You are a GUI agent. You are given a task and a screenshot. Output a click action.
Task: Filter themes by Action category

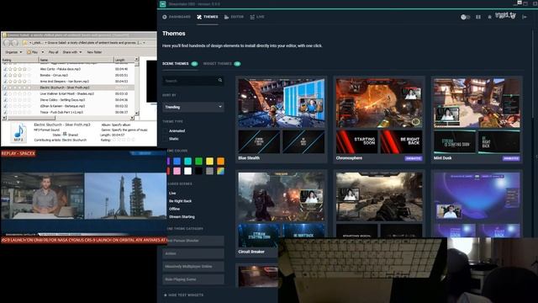click(x=193, y=253)
